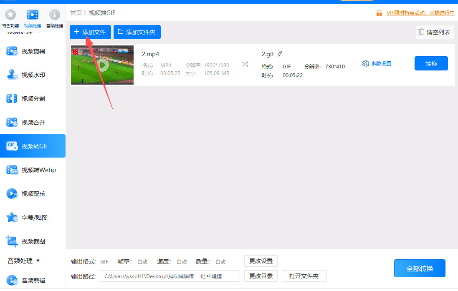This screenshot has height=291, width=458.
Task: Switch to the 视频处理 tab
Action: [33, 18]
